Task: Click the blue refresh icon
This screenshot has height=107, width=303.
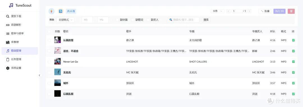Action: pos(61,11)
